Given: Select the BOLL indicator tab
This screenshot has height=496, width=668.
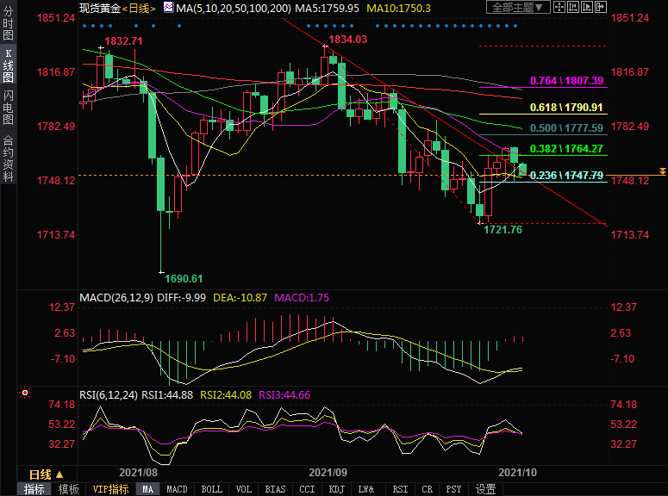Looking at the screenshot, I should pyautogui.click(x=211, y=489).
